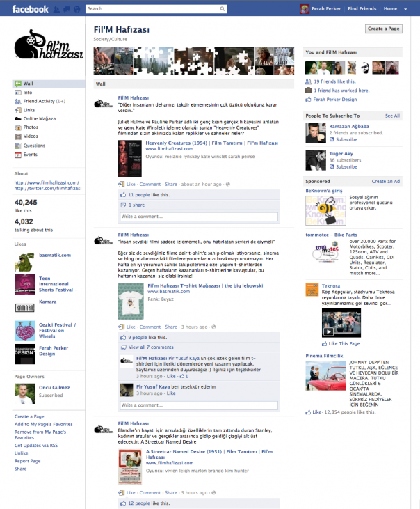
Task: Click the white t-shirt thumbnail
Action: (131, 302)
